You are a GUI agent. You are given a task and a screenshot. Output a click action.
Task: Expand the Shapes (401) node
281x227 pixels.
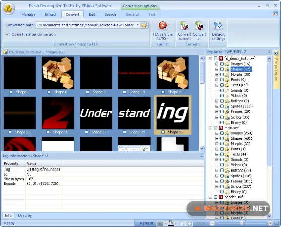[217, 138]
